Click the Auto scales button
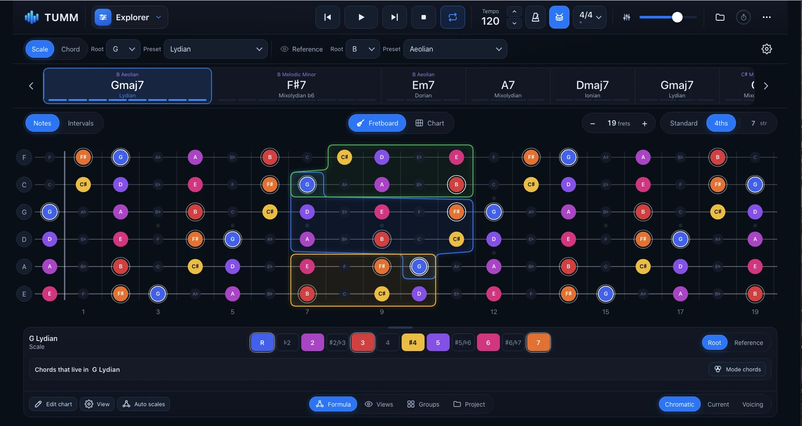The image size is (802, 426). [x=144, y=404]
